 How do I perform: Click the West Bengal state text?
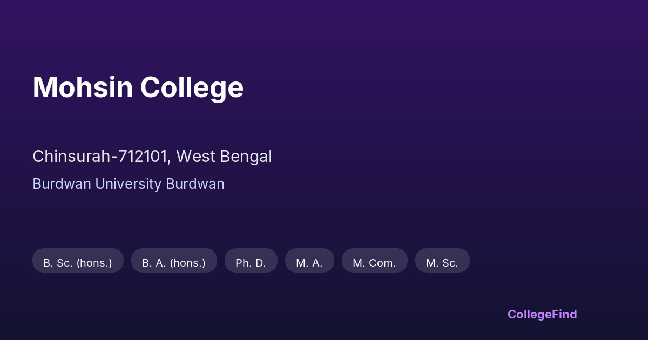click(x=224, y=157)
